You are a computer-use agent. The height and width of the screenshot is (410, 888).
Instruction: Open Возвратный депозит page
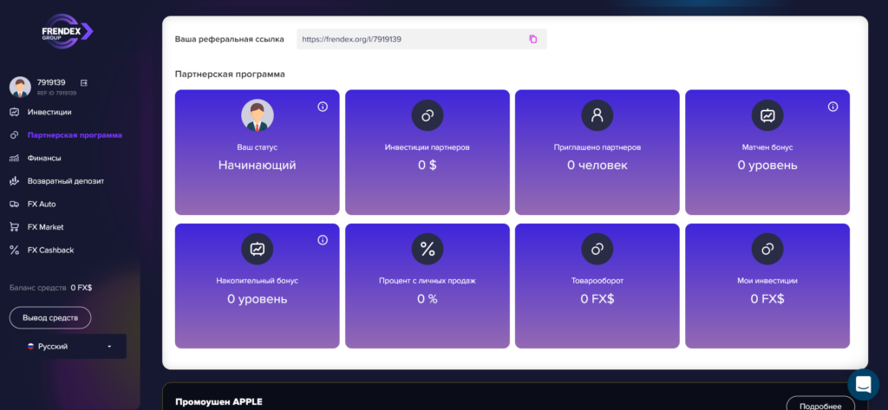[x=66, y=181]
